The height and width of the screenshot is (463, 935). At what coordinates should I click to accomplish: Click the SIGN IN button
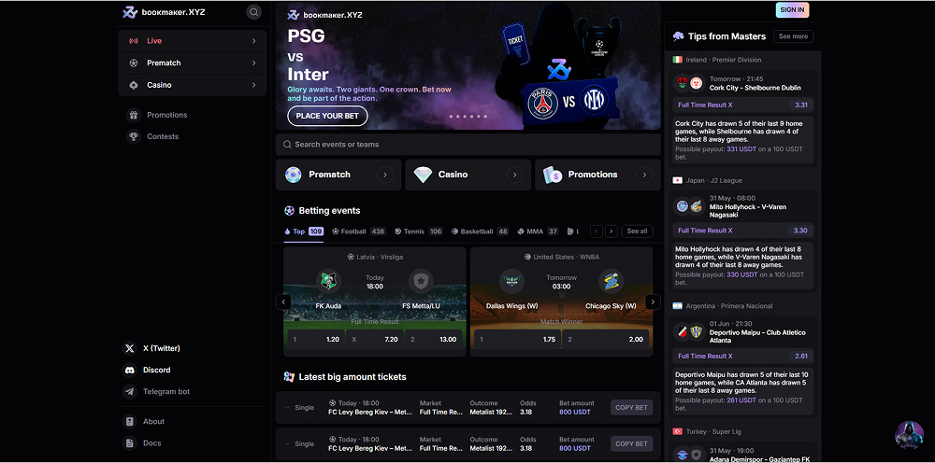coord(792,10)
